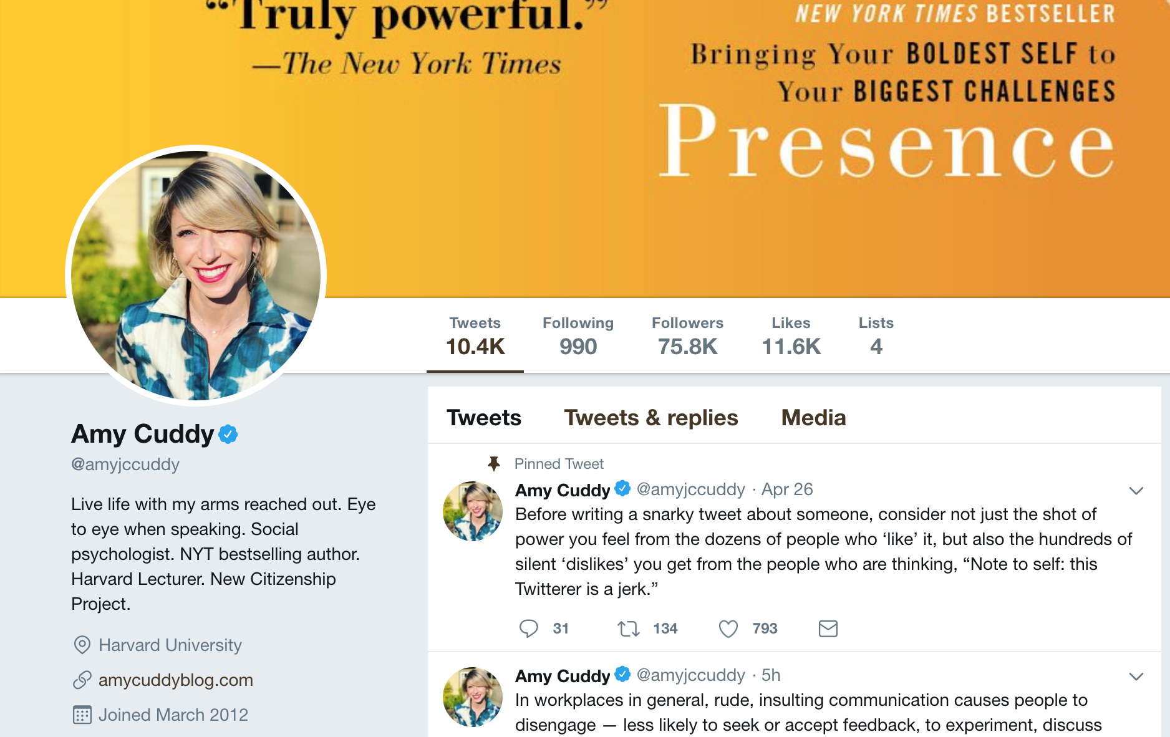Click the location pin by Harvard University
This screenshot has width=1170, height=737.
[82, 645]
